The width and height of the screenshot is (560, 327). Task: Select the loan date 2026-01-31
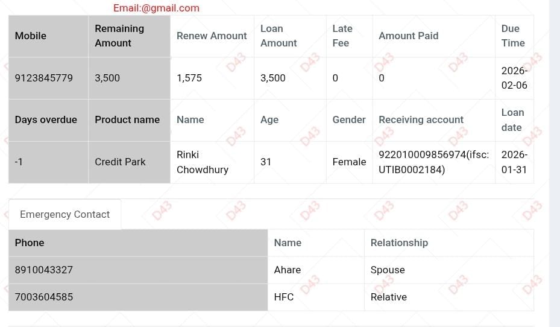pos(514,162)
